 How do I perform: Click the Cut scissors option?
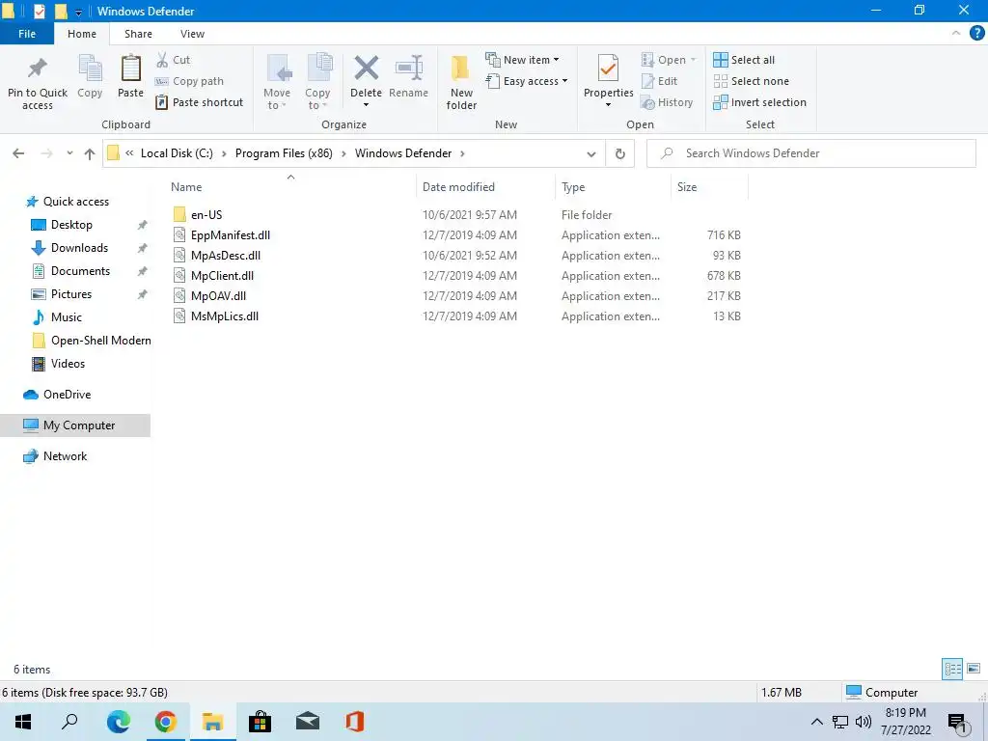click(x=174, y=60)
